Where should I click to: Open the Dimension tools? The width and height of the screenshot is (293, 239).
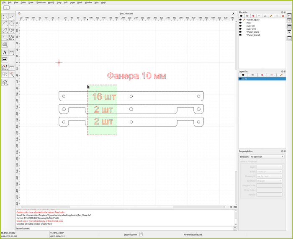click(11, 52)
